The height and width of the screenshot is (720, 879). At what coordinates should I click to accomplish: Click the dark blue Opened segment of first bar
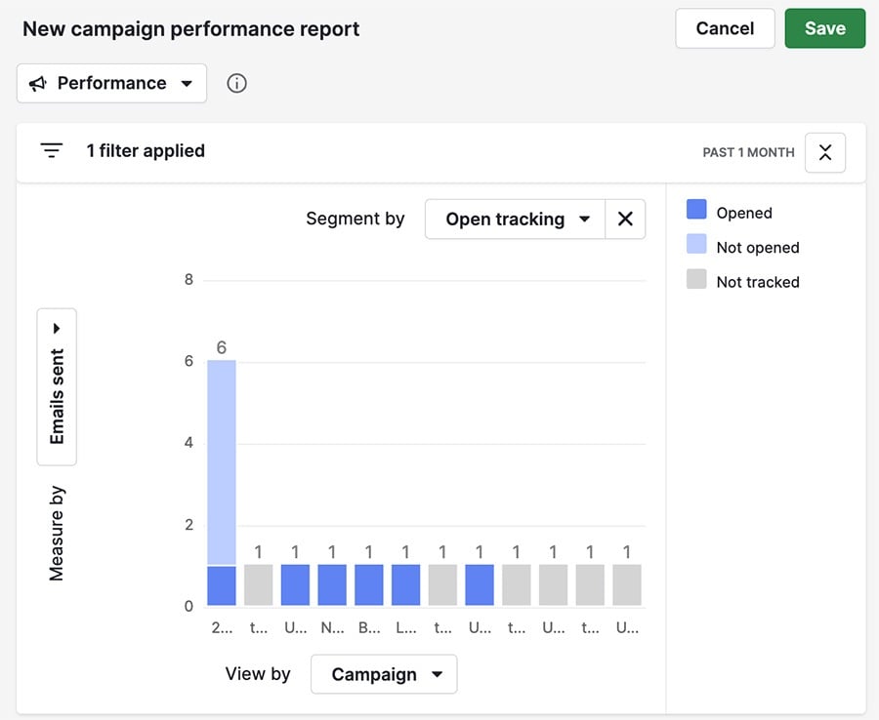click(x=222, y=586)
